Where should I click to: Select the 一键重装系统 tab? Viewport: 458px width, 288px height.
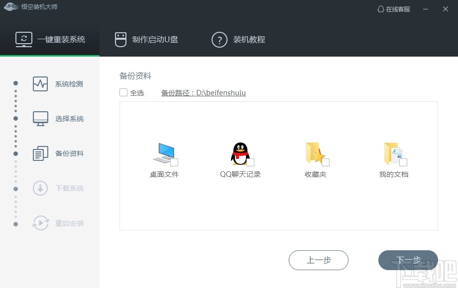50,40
